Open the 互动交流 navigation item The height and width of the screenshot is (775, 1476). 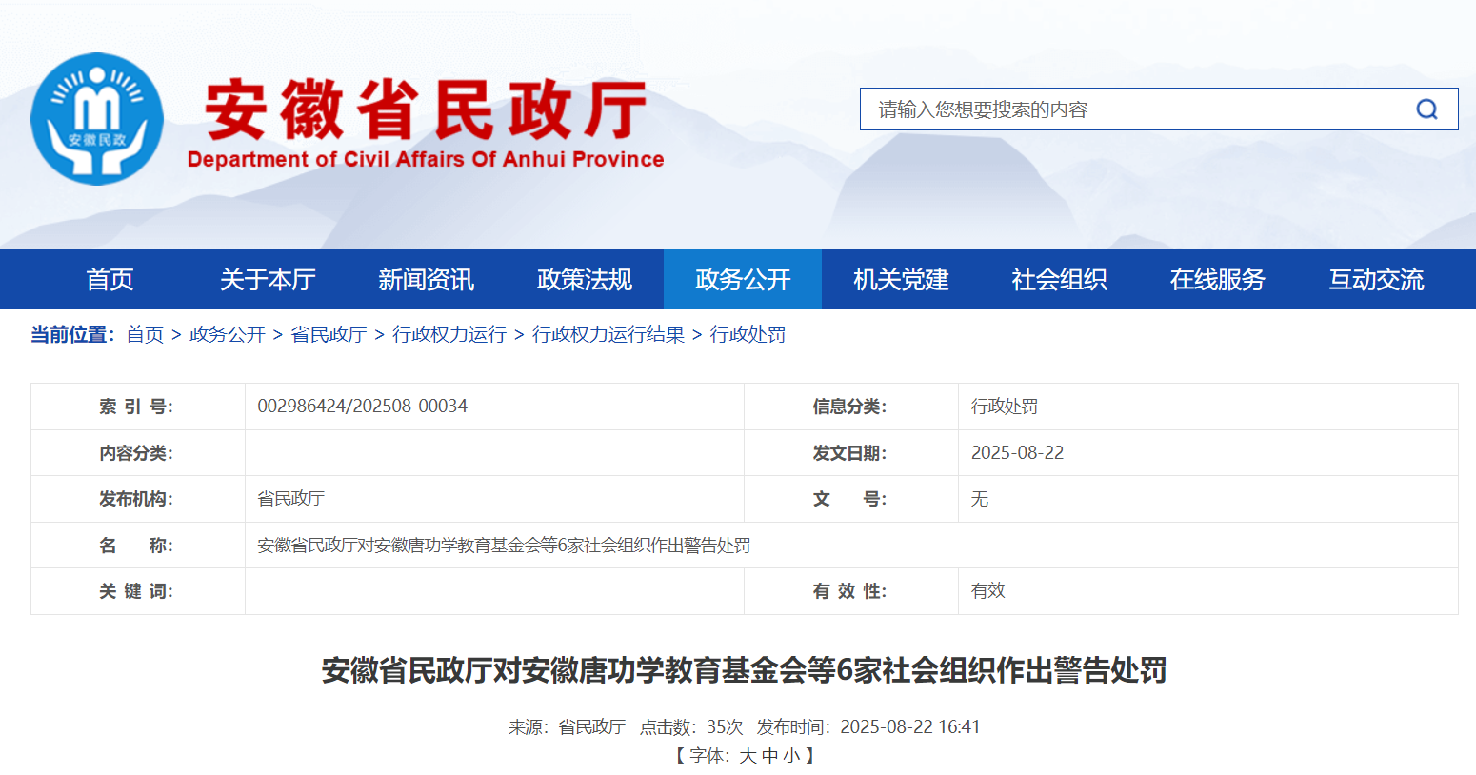coord(1375,279)
